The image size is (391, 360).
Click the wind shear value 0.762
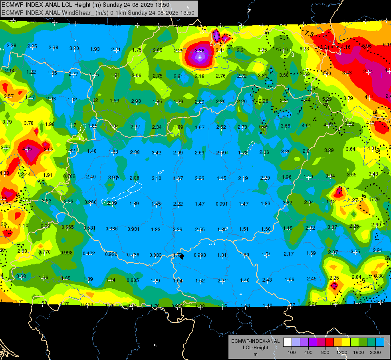point(69,176)
